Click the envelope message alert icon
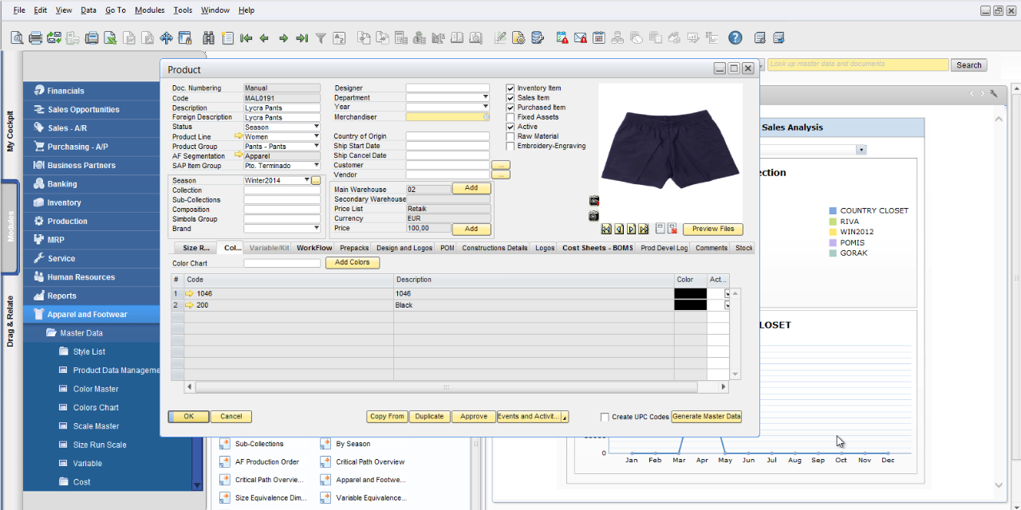The image size is (1021, 510). point(580,37)
